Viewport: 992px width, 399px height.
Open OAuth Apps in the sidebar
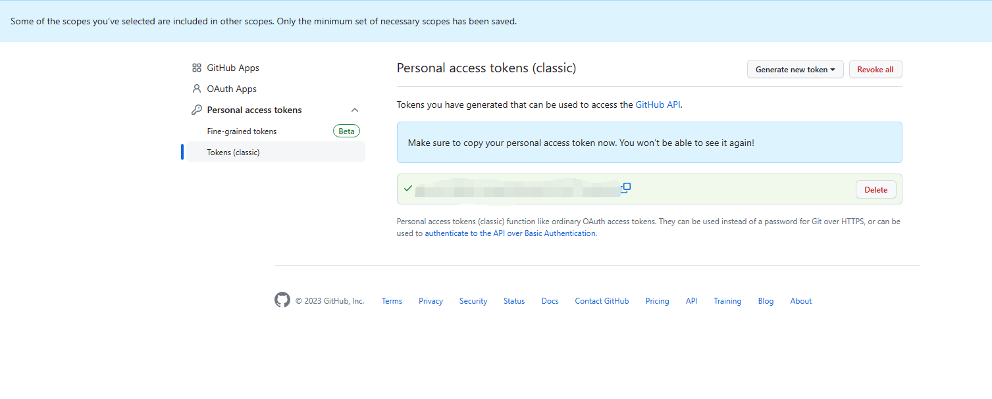232,89
